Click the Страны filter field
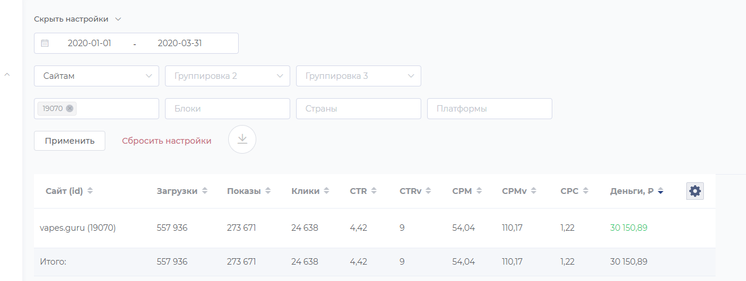This screenshot has width=746, height=281. [359, 109]
